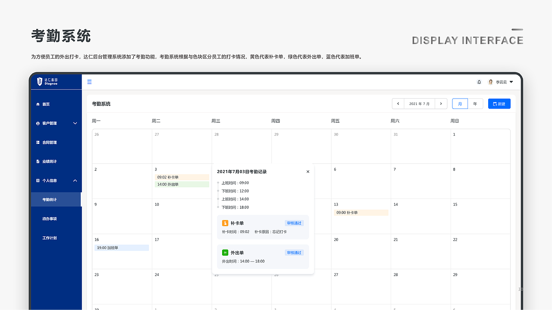
Task: Select calendar day 28 in bottom row
Action: coord(420,286)
